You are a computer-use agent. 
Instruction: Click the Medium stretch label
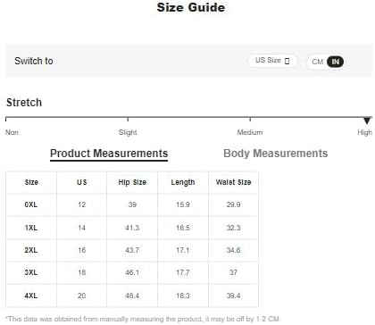click(250, 132)
